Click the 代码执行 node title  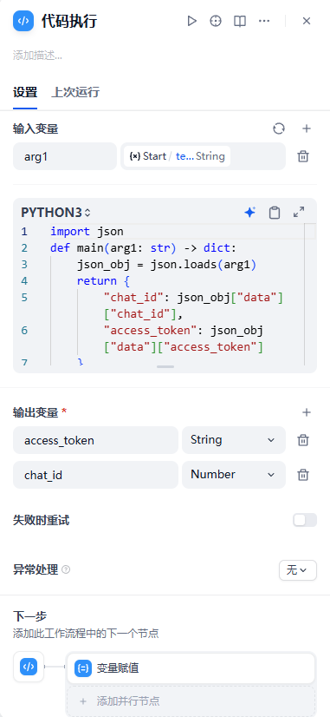(x=69, y=21)
